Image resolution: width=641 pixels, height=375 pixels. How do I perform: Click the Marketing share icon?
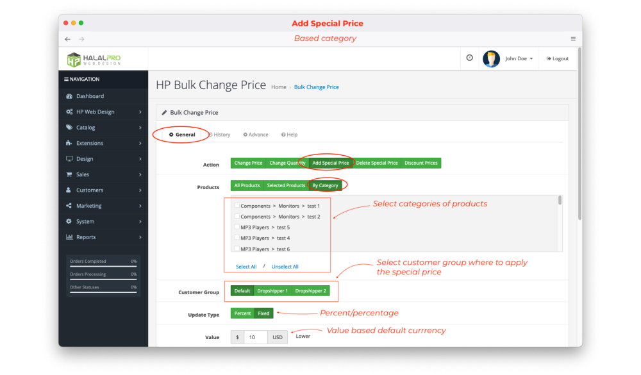point(69,206)
